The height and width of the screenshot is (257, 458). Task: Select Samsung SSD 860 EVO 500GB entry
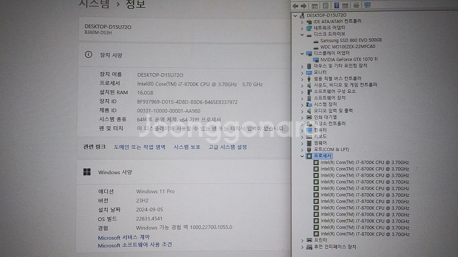coord(351,40)
